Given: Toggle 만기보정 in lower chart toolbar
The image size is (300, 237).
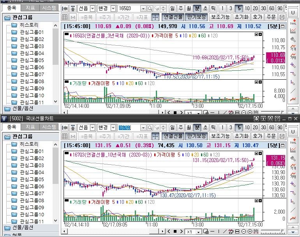Looking at the screenshot, I should coord(196,136).
